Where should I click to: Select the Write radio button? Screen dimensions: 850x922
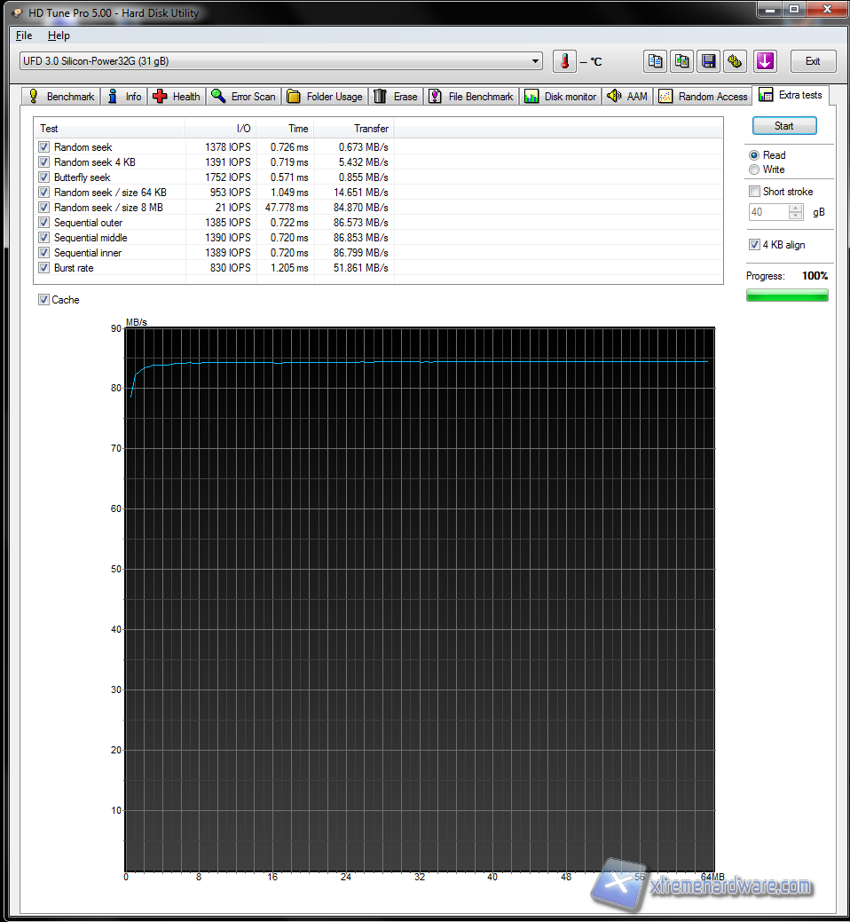point(754,169)
